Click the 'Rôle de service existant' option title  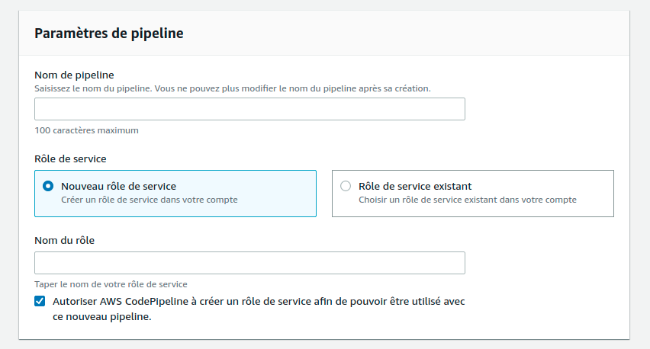click(x=415, y=186)
